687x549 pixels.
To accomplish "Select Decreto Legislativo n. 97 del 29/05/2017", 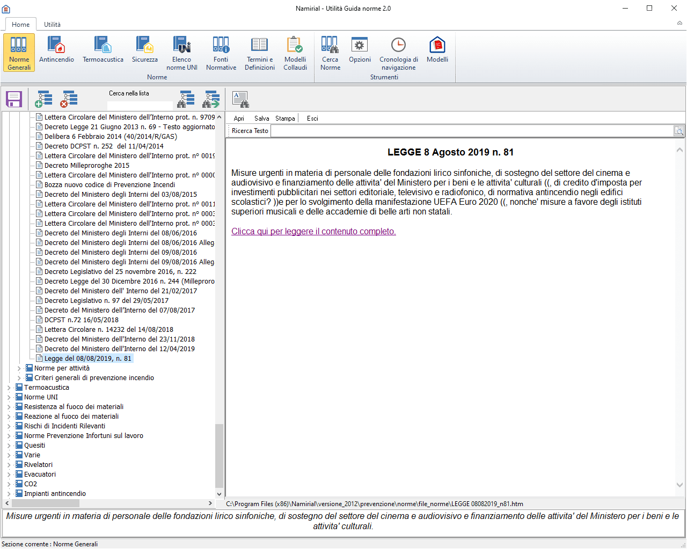I will click(106, 301).
